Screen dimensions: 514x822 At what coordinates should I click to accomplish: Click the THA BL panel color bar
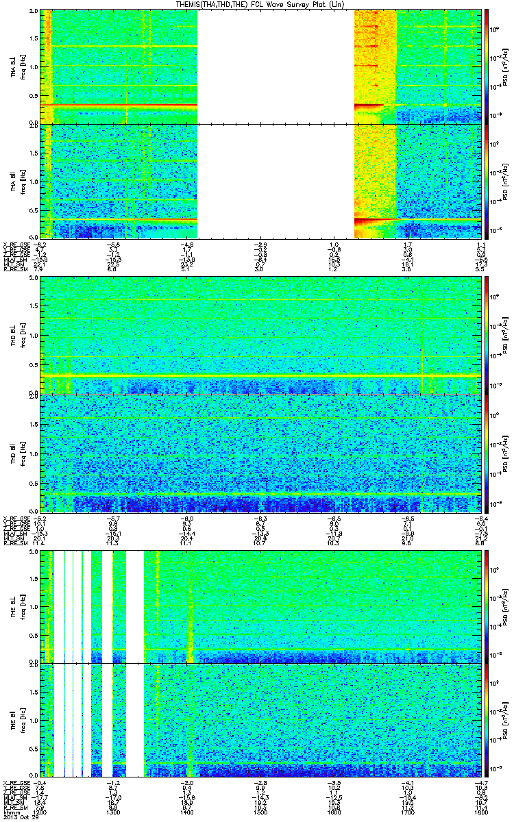click(487, 66)
